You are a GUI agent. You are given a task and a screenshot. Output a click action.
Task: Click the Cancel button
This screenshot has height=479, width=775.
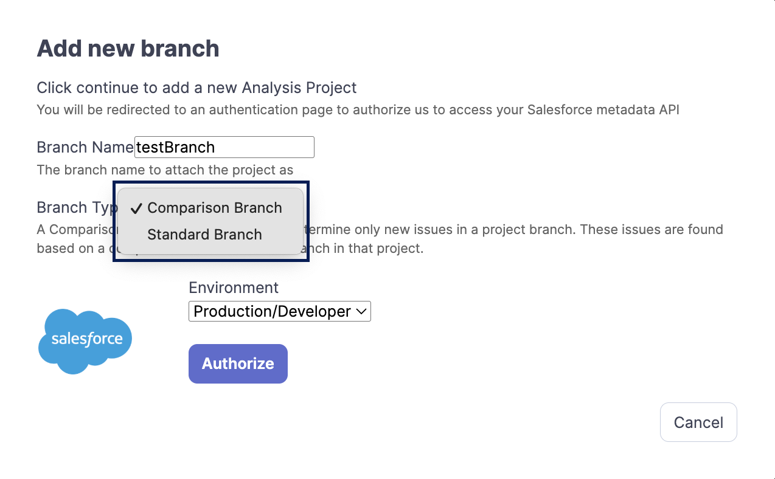698,422
